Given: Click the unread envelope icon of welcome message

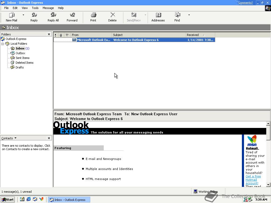Looking at the screenshot, I should pyautogui.click(x=74, y=40).
